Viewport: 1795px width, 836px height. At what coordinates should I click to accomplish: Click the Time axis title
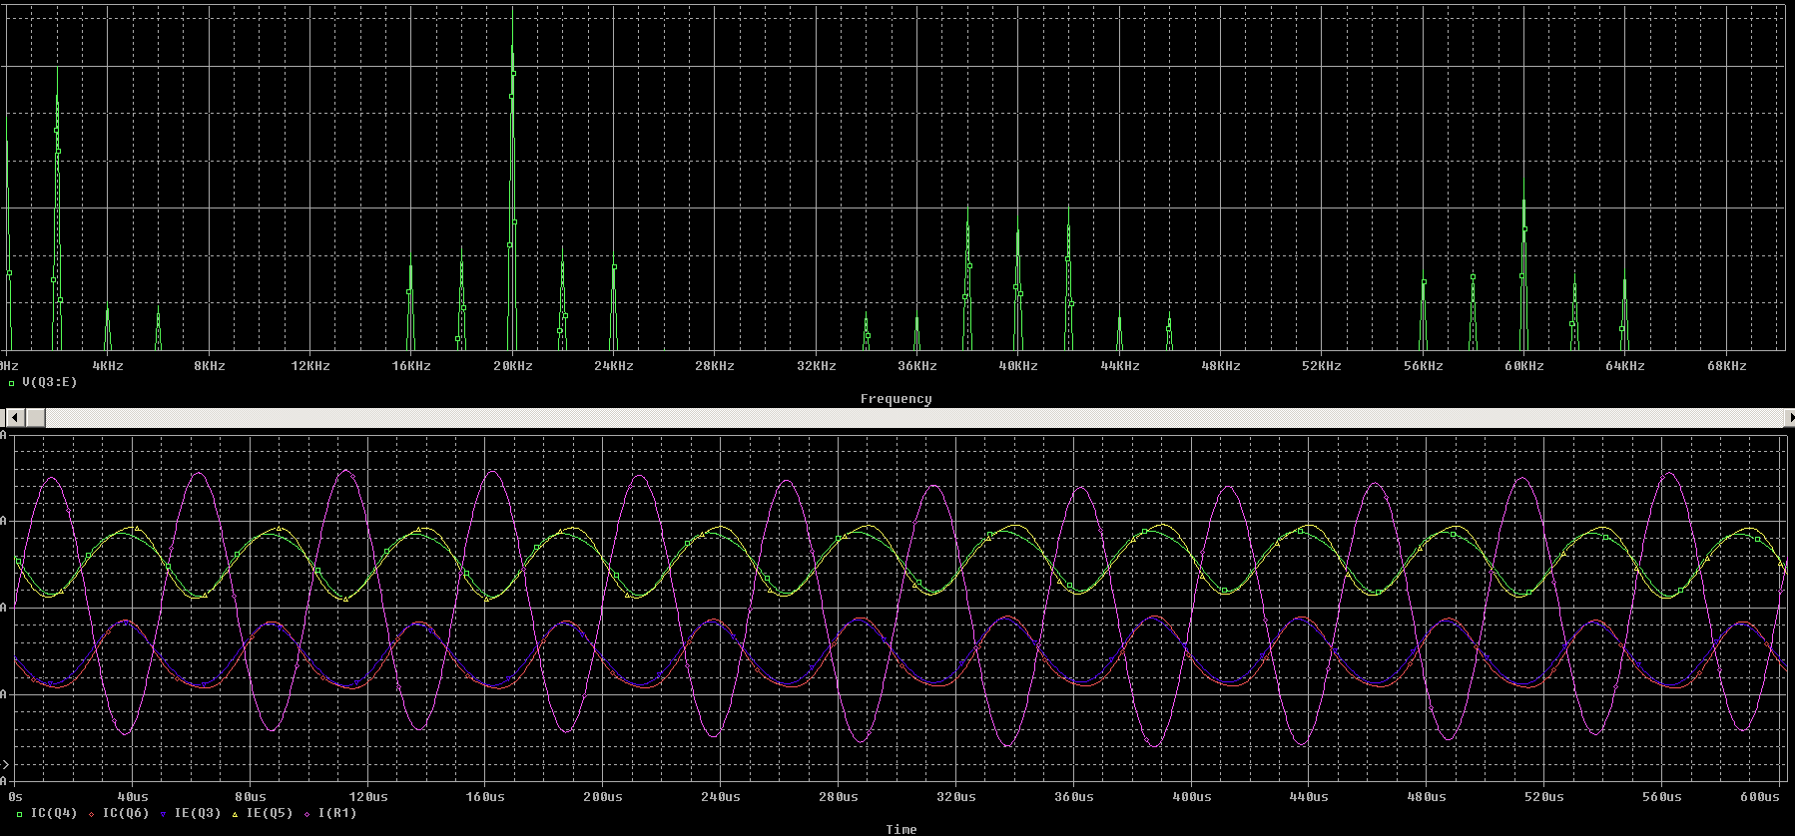(x=900, y=829)
